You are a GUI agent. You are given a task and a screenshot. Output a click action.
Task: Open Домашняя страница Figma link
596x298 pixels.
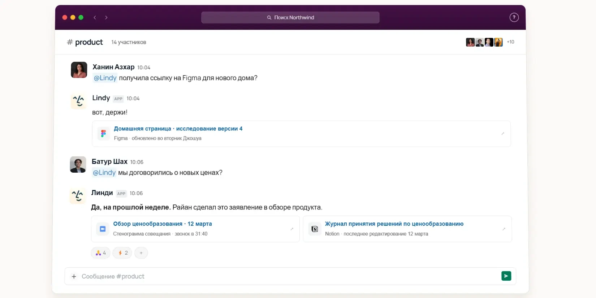[x=178, y=129]
